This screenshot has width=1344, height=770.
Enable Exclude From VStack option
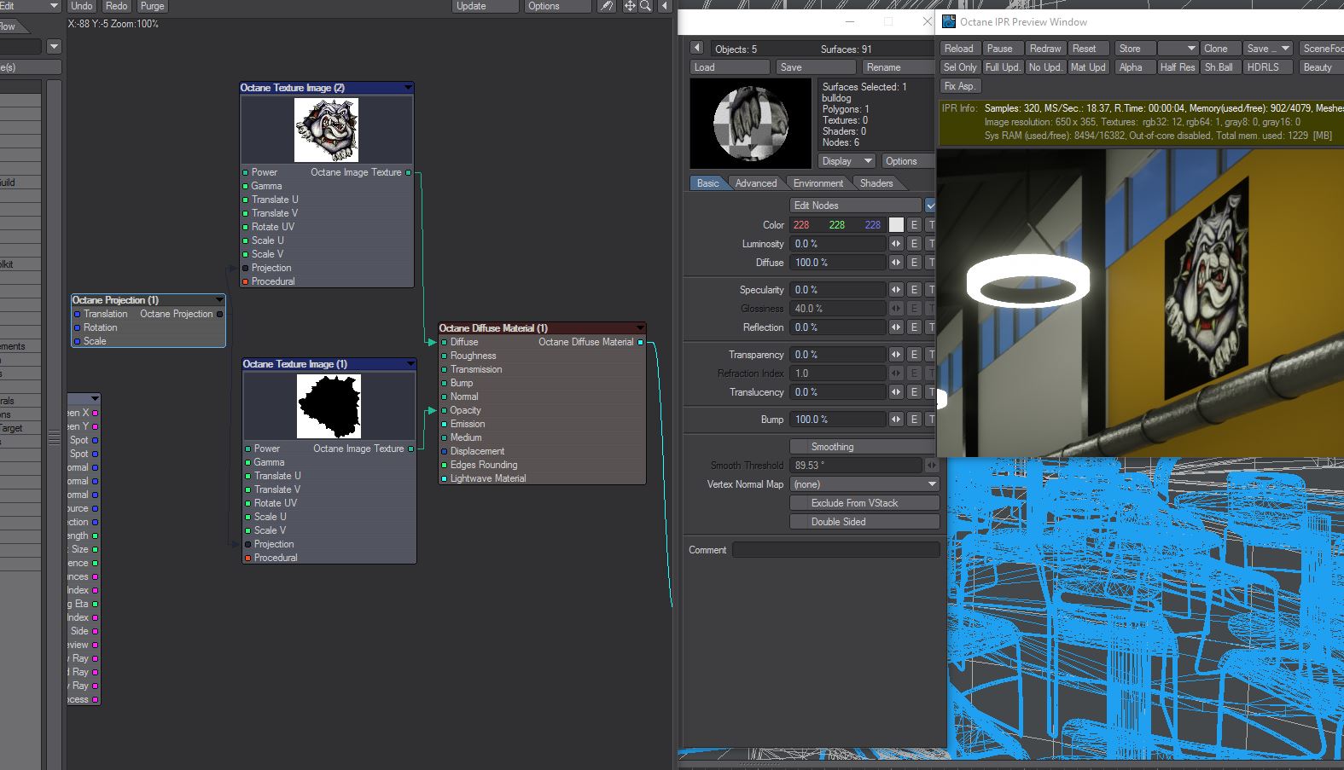(864, 503)
